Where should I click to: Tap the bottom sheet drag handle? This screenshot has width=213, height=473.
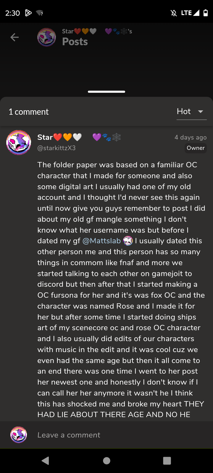(x=106, y=92)
